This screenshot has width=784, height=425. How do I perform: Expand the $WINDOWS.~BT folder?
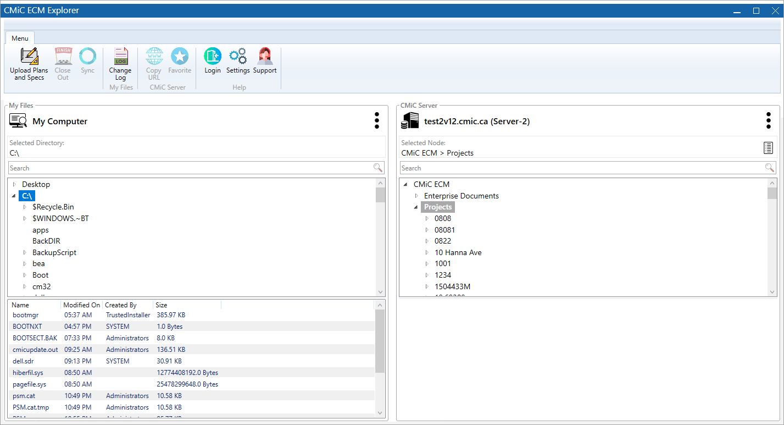tap(25, 218)
